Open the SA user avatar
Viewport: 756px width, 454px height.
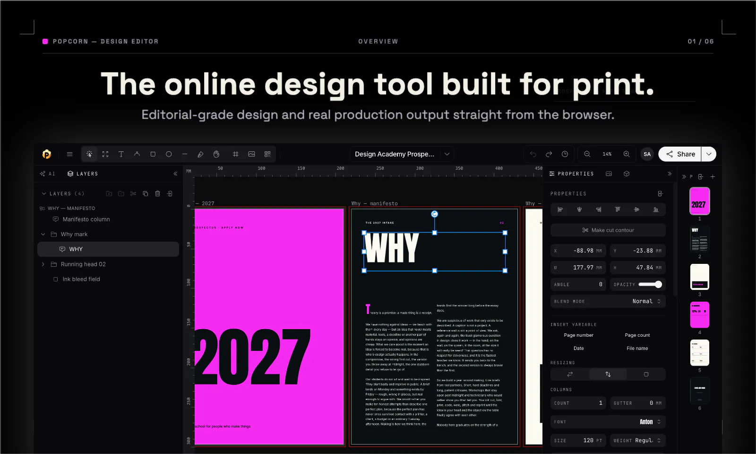click(x=647, y=154)
